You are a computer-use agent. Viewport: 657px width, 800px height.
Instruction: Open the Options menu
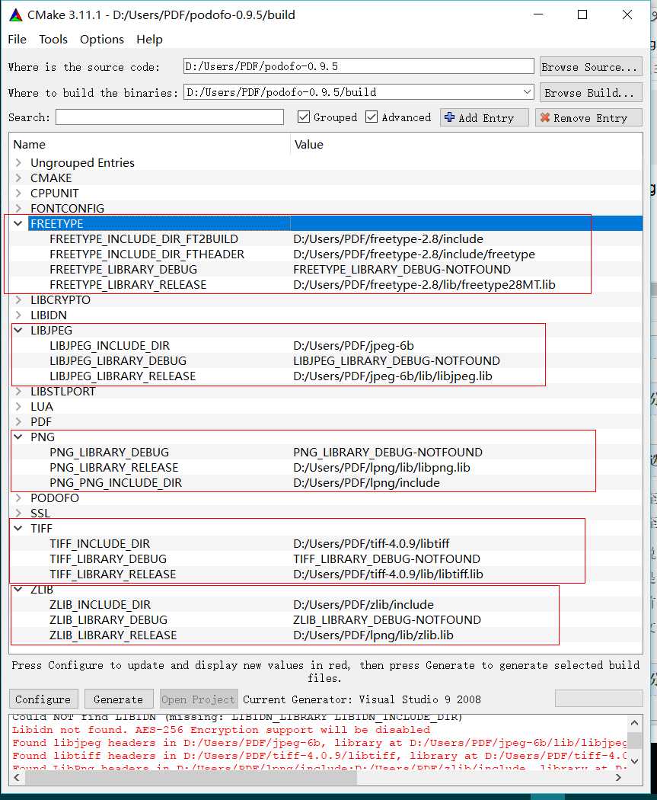[x=102, y=40]
